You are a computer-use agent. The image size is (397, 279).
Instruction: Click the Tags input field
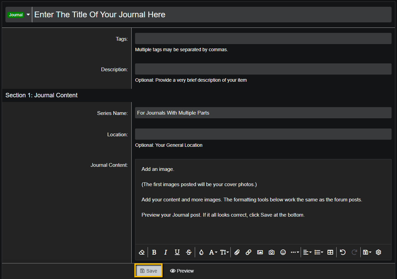(x=263, y=38)
